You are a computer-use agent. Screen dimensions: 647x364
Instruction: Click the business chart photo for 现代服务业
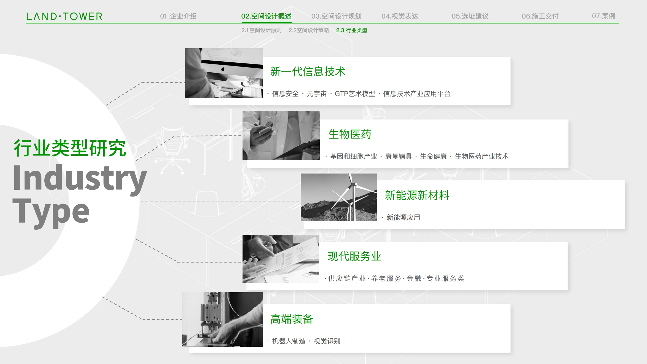point(281,259)
